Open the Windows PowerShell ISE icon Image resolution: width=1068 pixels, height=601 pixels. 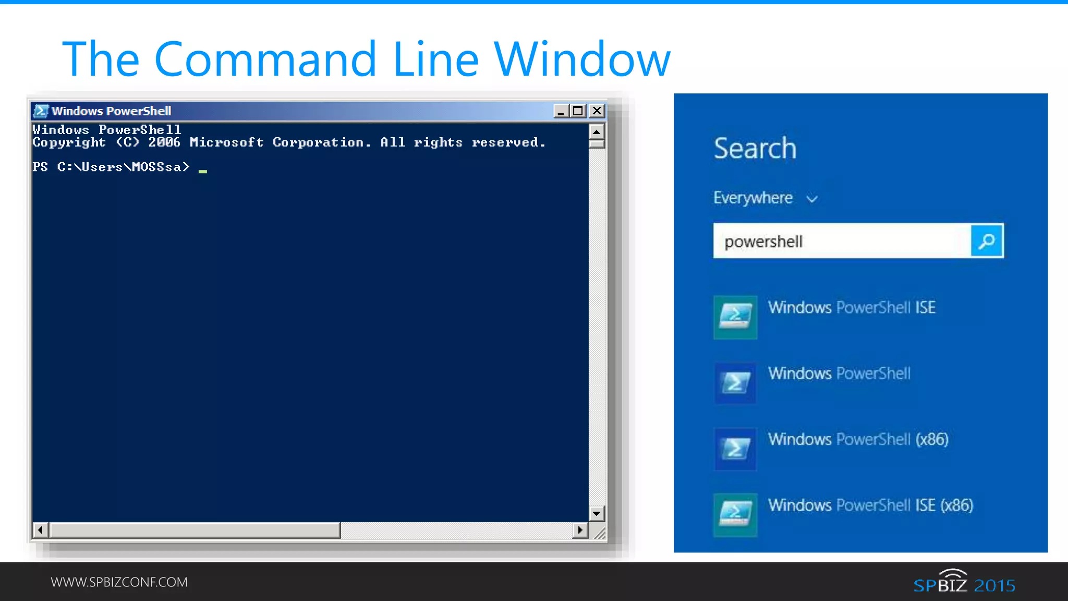pos(735,317)
